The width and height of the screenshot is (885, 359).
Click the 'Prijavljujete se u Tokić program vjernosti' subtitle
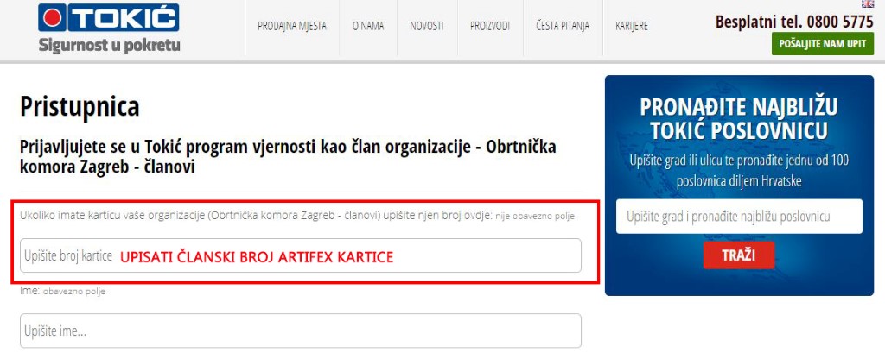pyautogui.click(x=288, y=156)
